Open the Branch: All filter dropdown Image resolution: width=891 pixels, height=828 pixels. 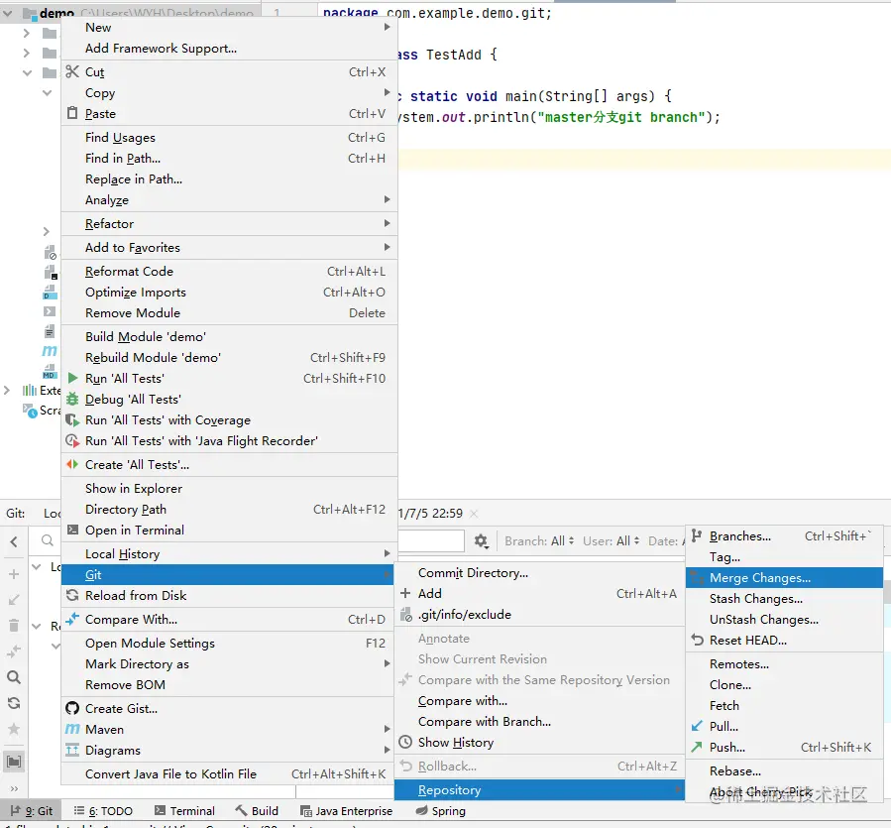539,540
